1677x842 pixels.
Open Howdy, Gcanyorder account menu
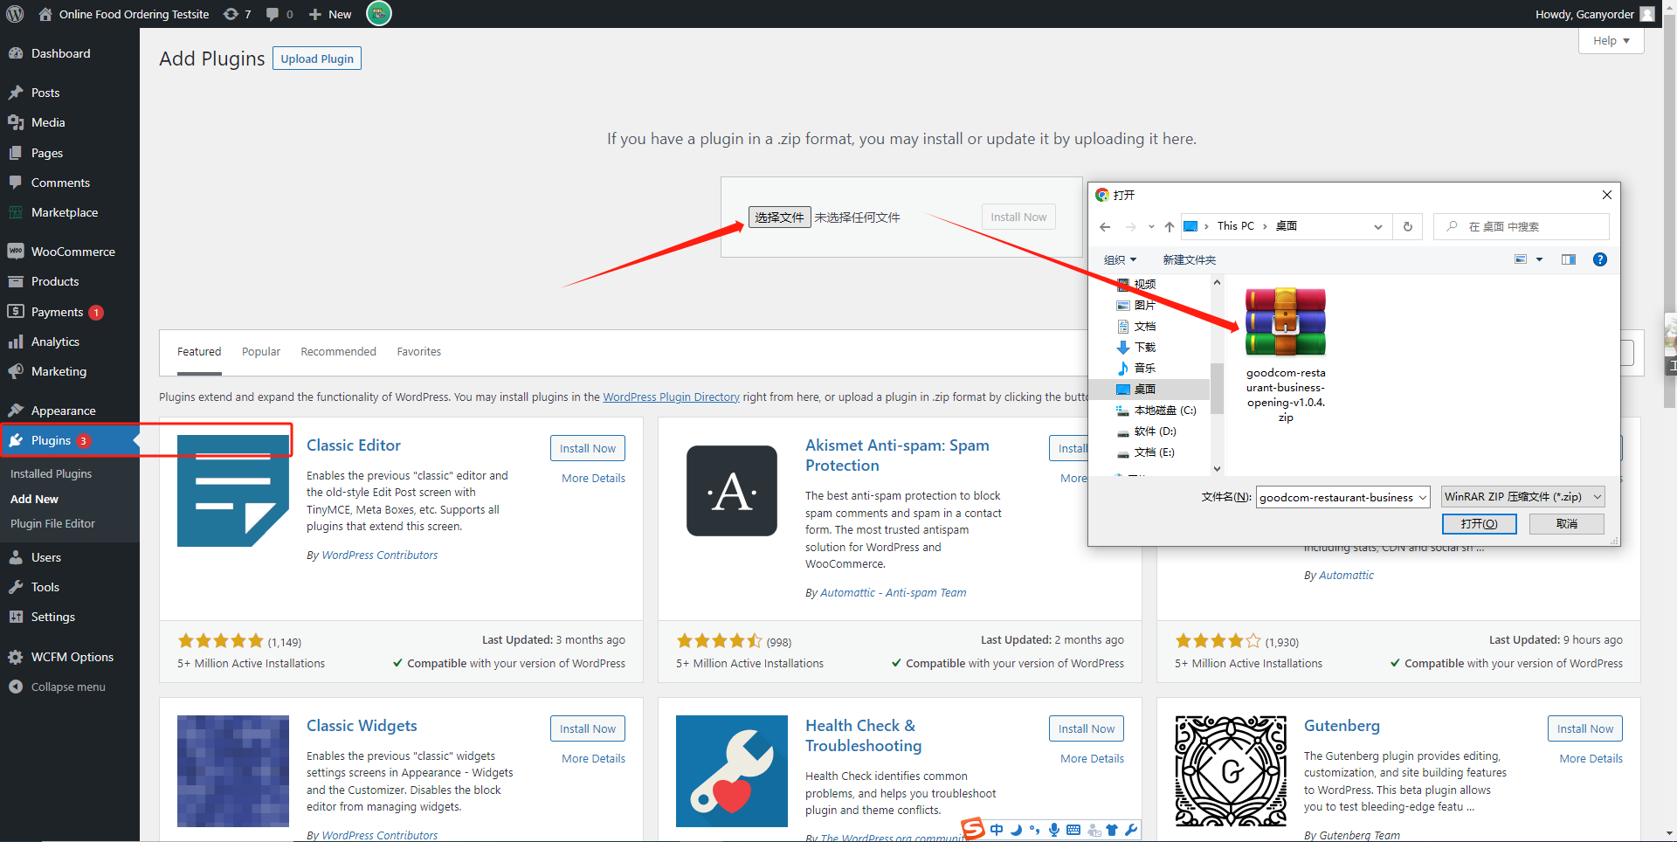(1594, 14)
